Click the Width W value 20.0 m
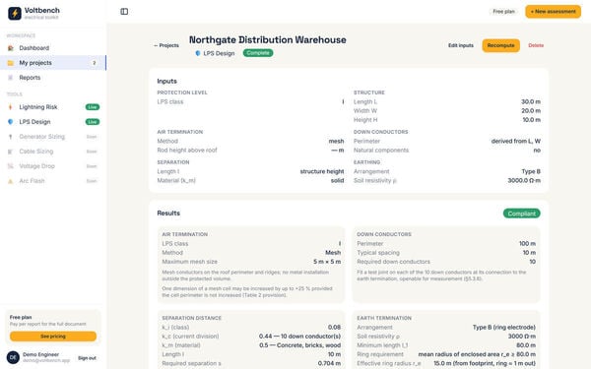The width and height of the screenshot is (591, 369). tap(531, 111)
